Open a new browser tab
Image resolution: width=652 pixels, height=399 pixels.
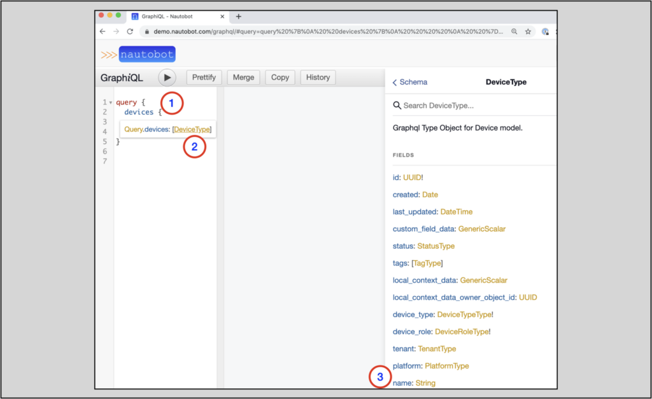239,17
